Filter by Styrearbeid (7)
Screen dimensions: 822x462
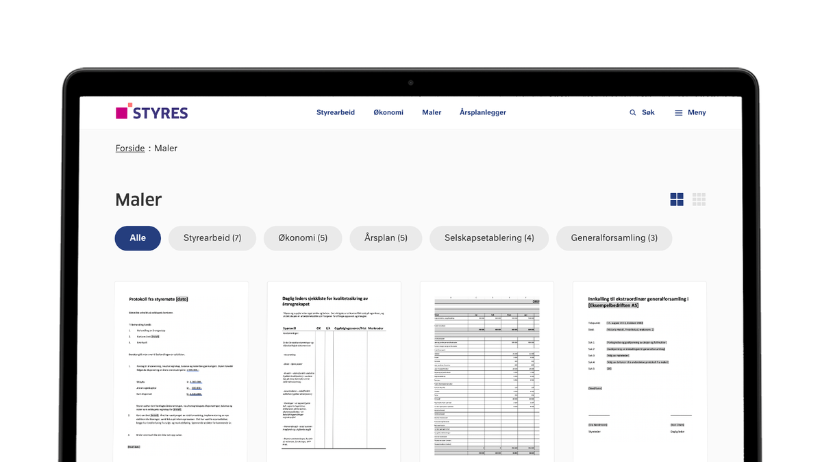212,238
